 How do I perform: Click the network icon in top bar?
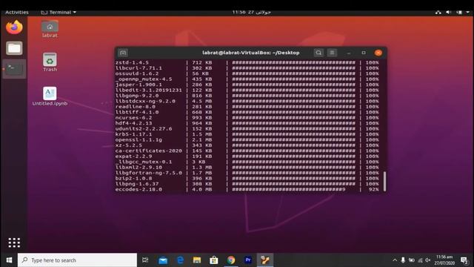(x=438, y=12)
